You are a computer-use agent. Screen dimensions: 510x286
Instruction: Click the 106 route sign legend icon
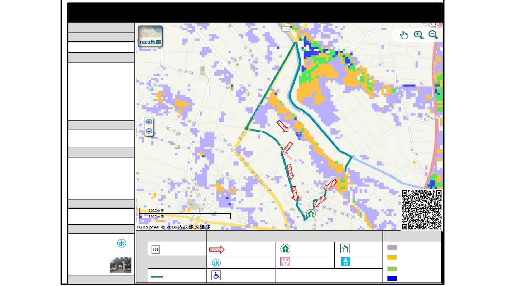click(155, 249)
